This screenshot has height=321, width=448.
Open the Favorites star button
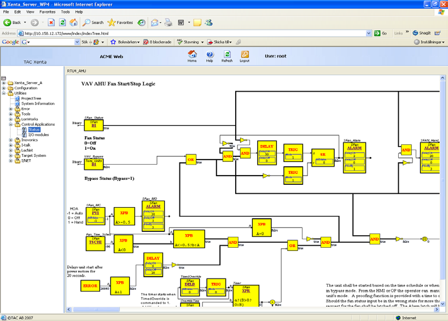point(120,22)
